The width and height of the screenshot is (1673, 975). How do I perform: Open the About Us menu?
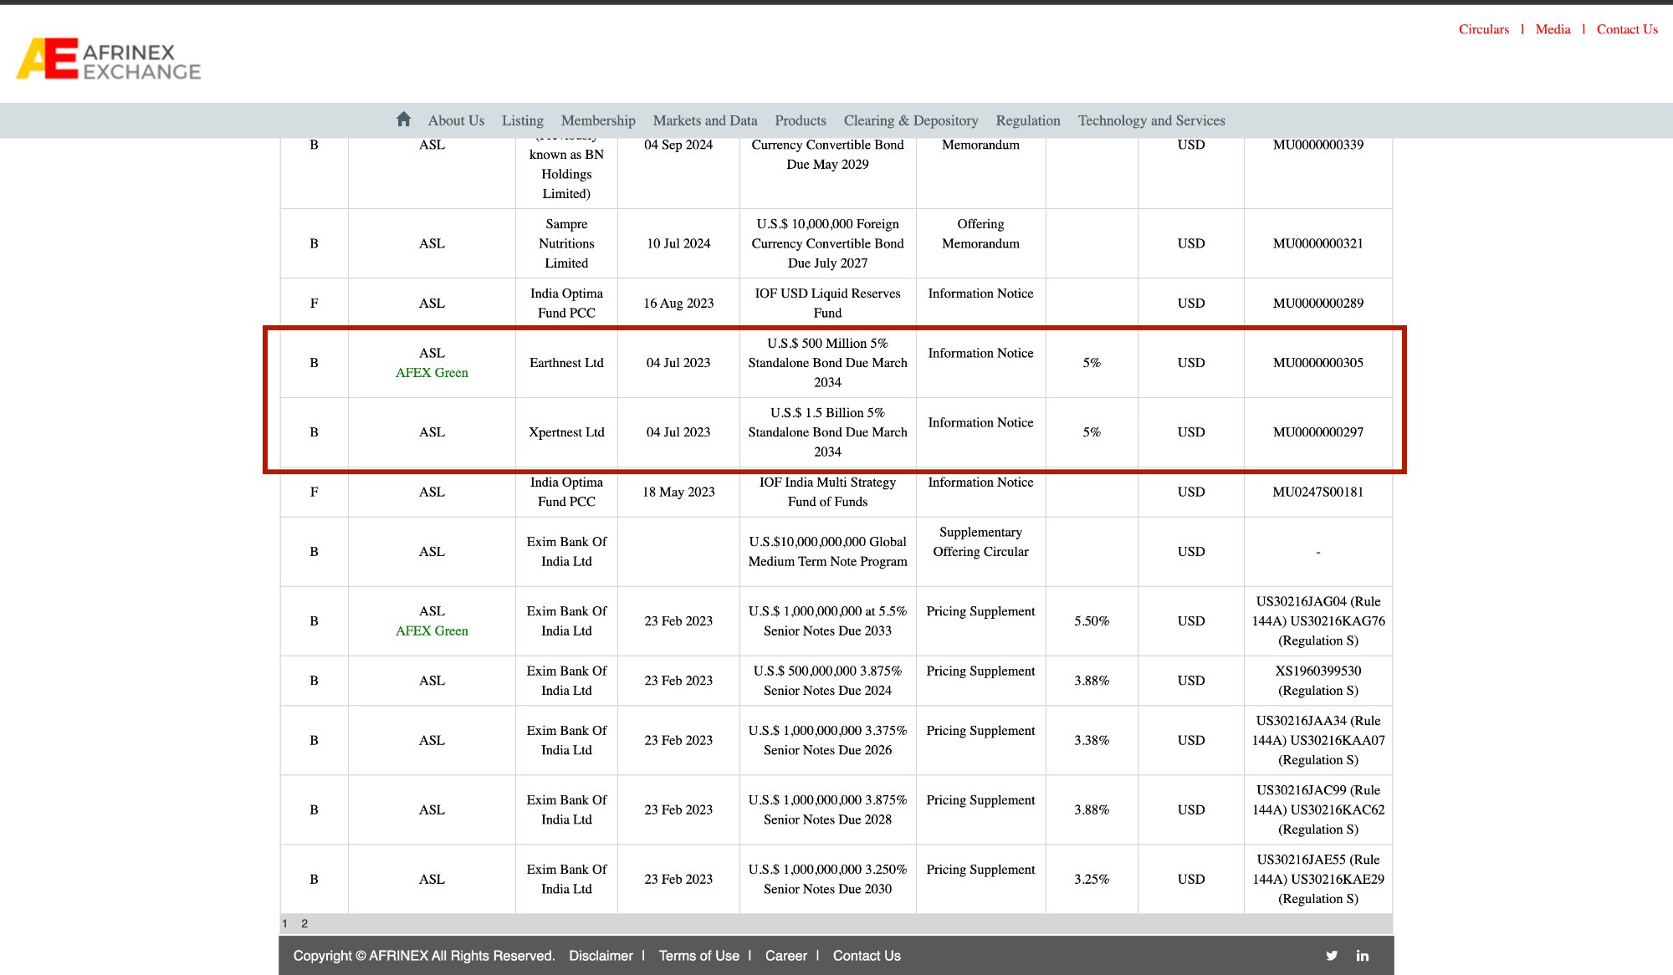[456, 120]
